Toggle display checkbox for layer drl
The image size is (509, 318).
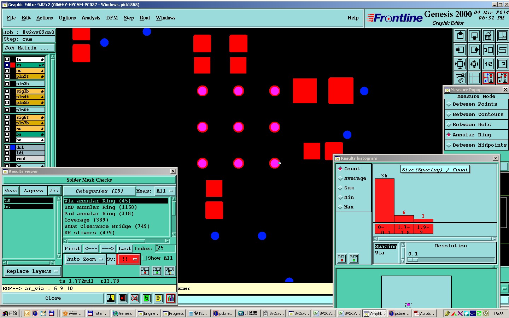coord(7,147)
